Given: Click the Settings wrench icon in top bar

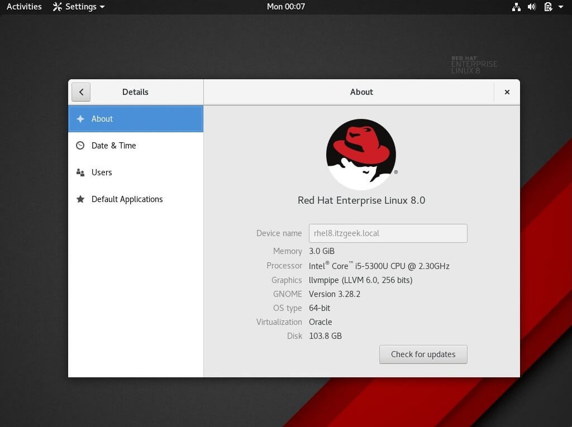Looking at the screenshot, I should (x=58, y=7).
